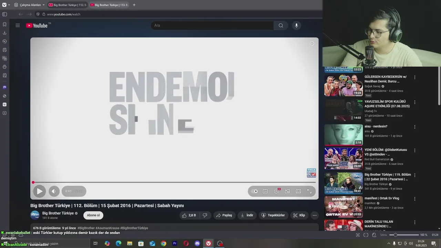Open Window panel in sidebar
The image size is (441, 248).
click(x=4, y=67)
